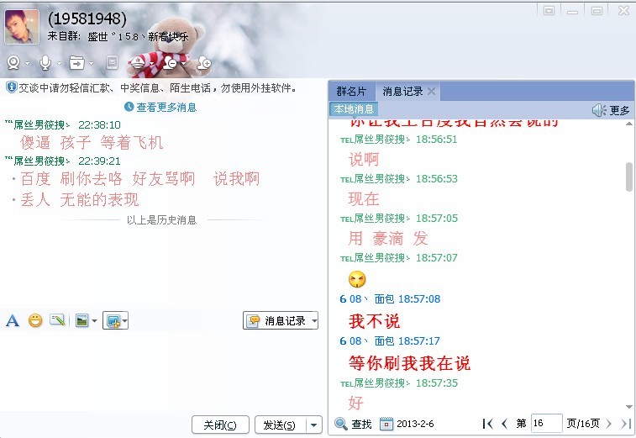
Task: Open the 查看更多消息 link
Action: (166, 107)
